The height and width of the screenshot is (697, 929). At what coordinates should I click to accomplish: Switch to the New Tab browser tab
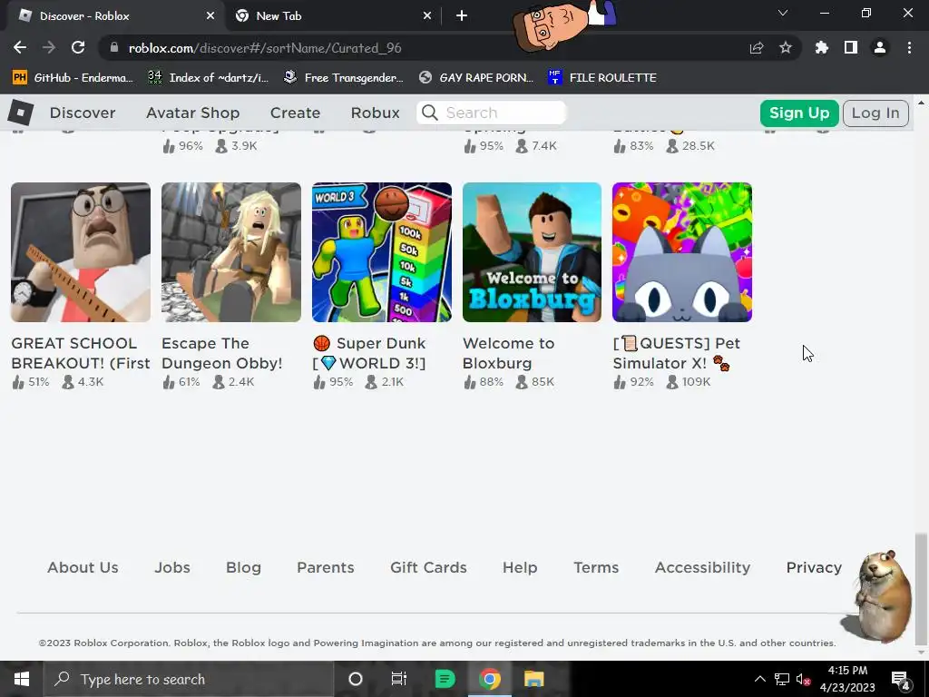(x=333, y=16)
